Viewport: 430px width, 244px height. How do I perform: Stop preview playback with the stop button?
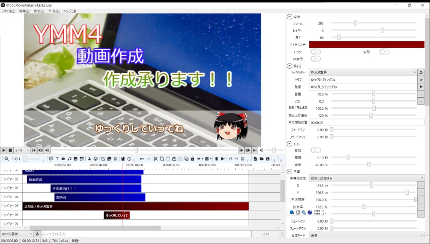point(10,150)
